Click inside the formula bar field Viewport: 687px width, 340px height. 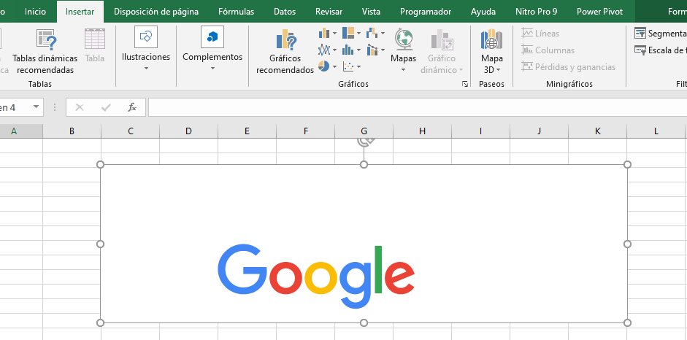coord(418,107)
